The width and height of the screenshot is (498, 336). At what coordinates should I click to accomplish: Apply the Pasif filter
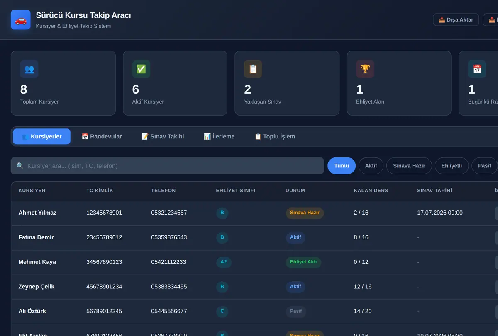[x=484, y=166]
